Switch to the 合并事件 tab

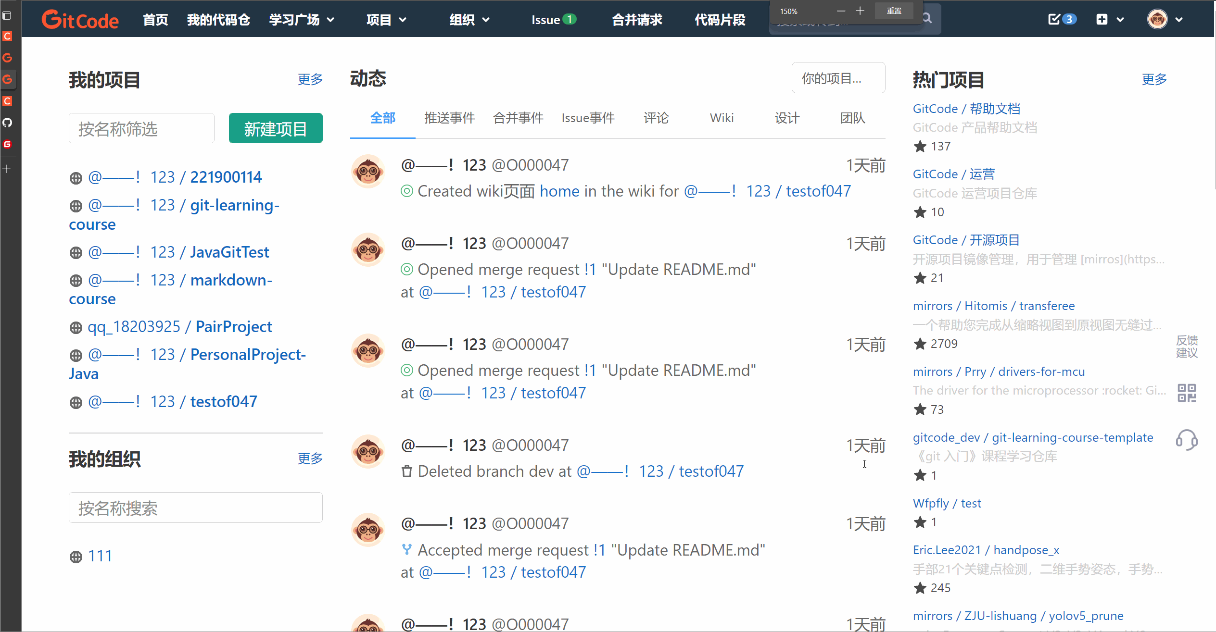click(518, 118)
